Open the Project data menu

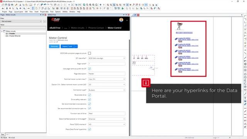click(44, 12)
